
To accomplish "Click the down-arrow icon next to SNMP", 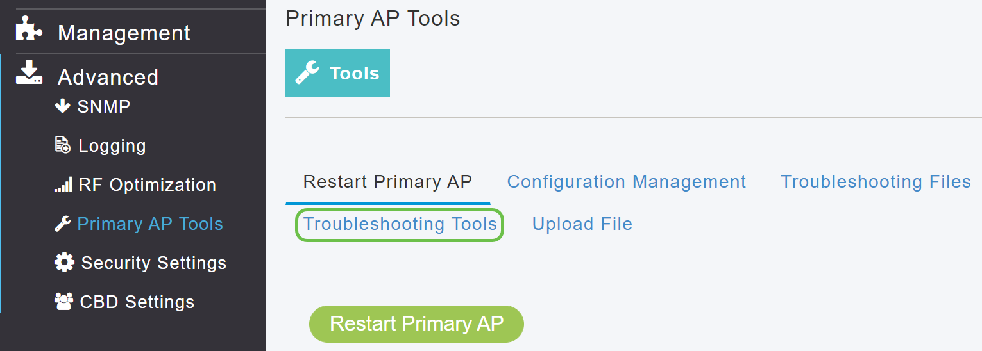I will point(62,106).
